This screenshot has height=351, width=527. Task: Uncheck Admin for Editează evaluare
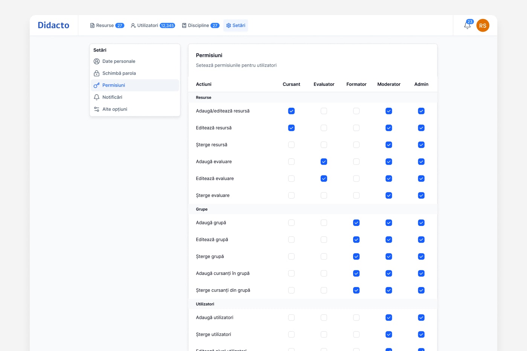[421, 179]
